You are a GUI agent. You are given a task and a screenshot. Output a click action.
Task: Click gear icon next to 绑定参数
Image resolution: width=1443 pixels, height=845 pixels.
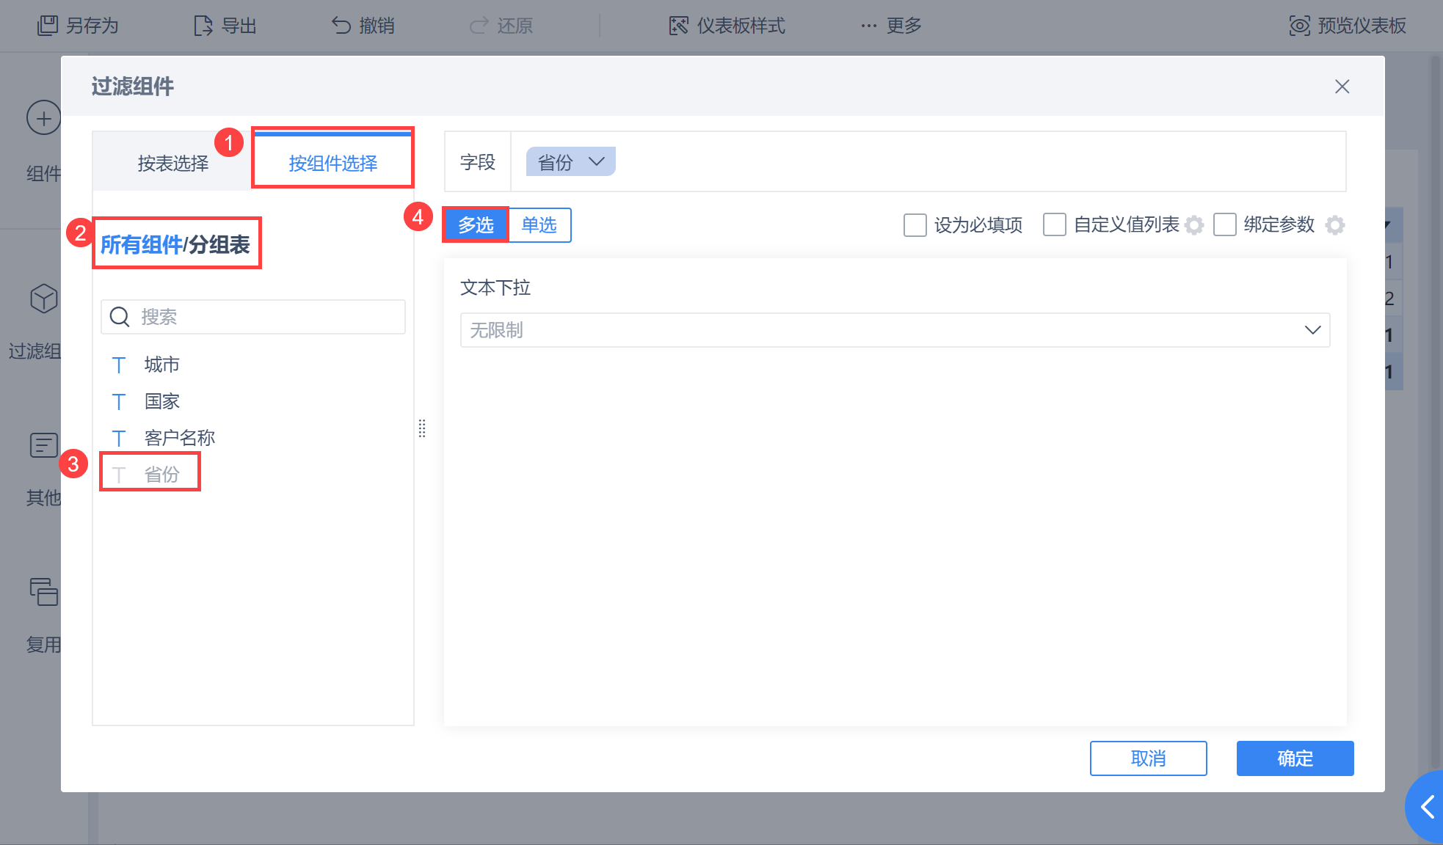point(1335,225)
